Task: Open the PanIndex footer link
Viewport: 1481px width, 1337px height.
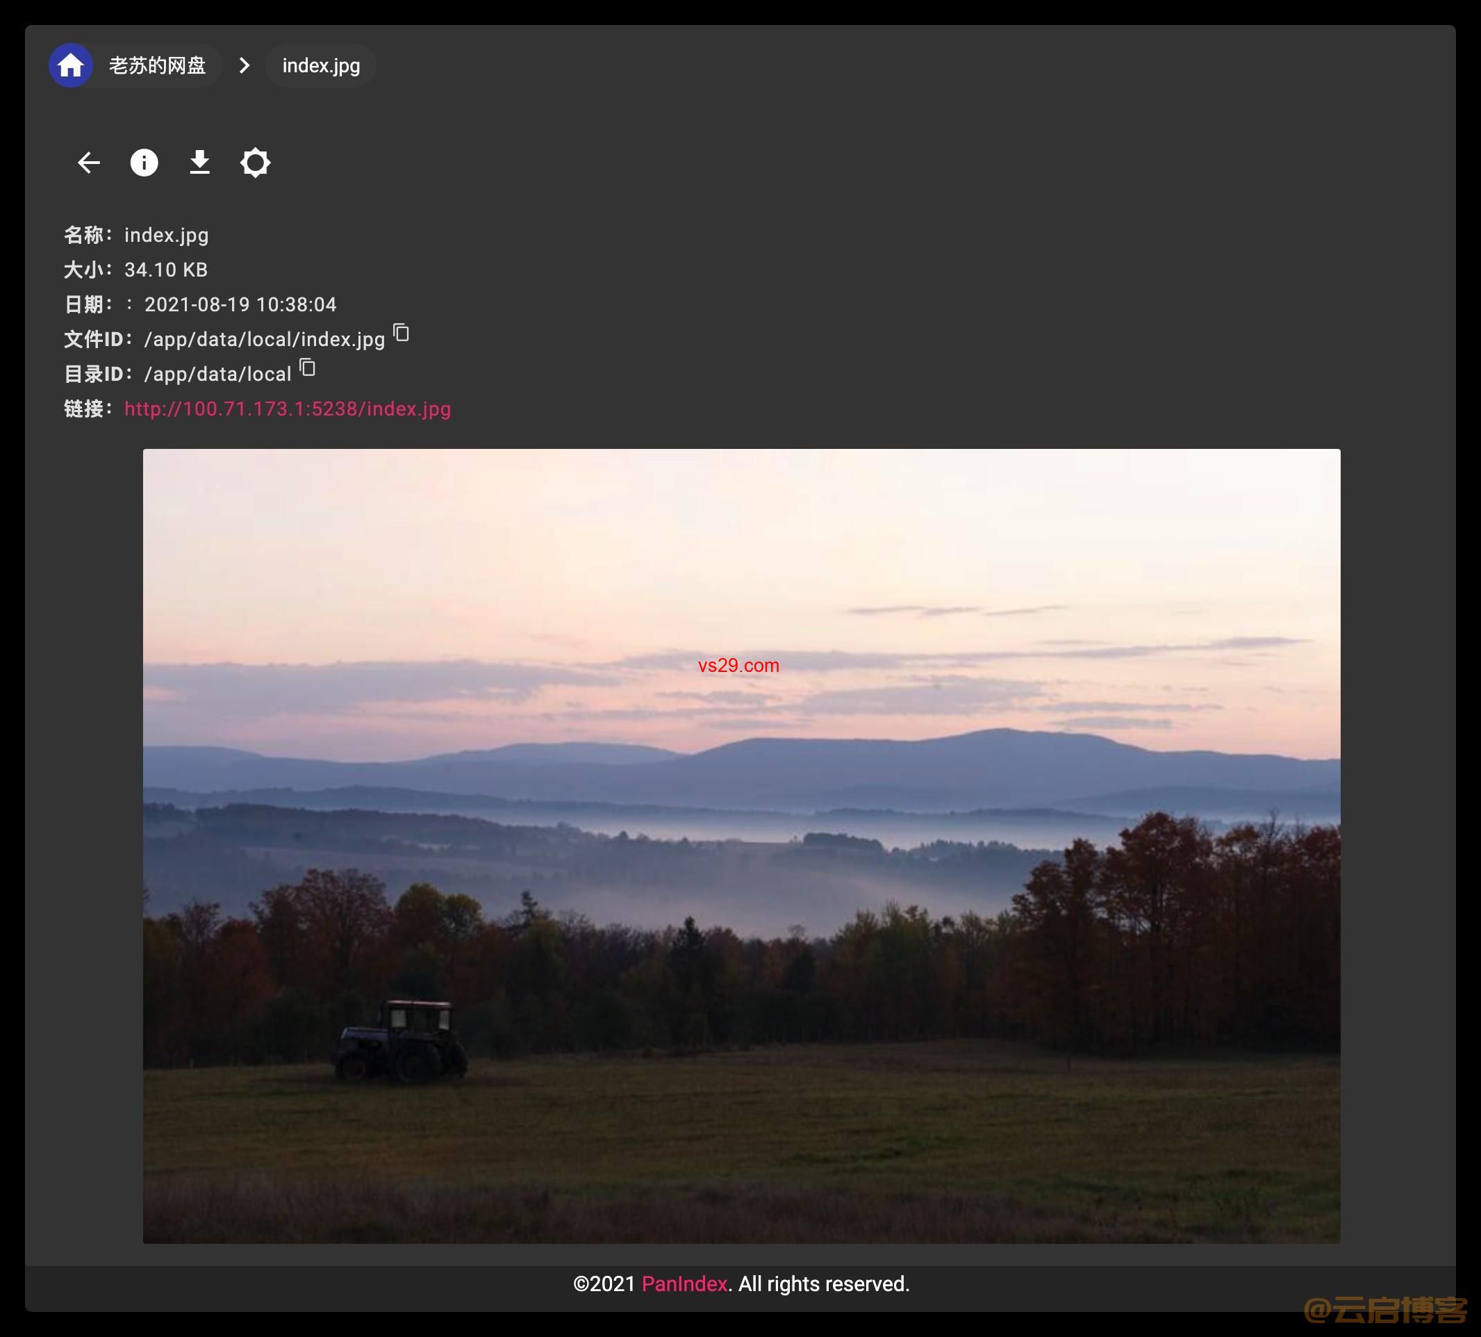Action: [684, 1283]
